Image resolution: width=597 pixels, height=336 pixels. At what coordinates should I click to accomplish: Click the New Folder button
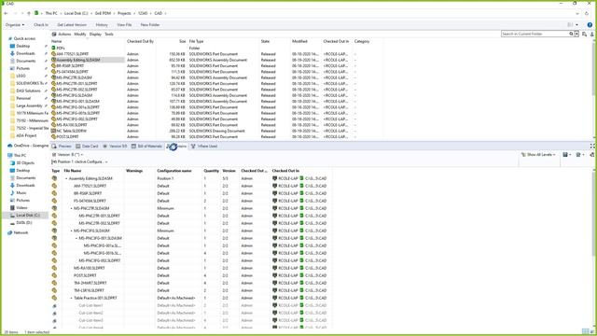pyautogui.click(x=150, y=25)
